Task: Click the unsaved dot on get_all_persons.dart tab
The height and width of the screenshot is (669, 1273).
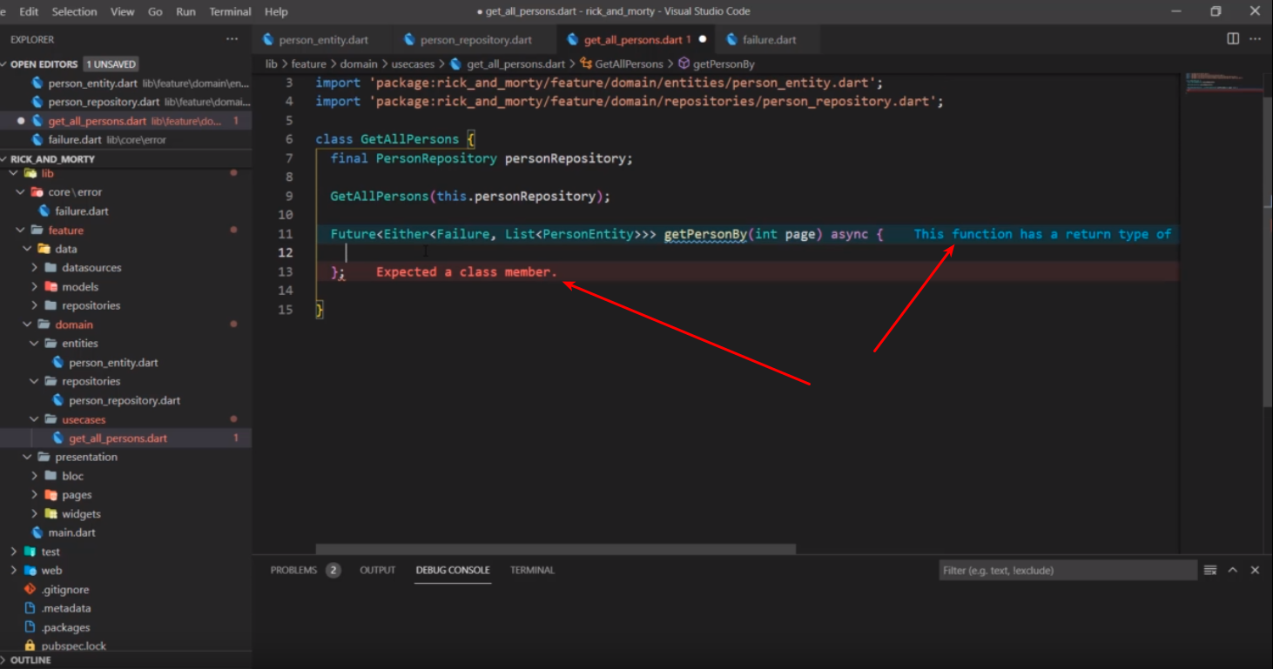Action: click(703, 40)
